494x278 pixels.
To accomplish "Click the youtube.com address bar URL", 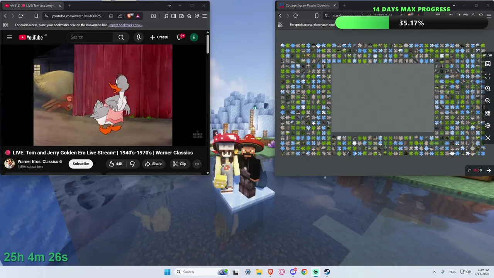I will pos(78,16).
